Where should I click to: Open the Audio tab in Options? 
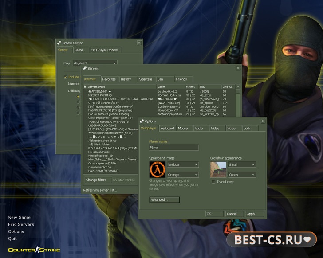(x=201, y=129)
